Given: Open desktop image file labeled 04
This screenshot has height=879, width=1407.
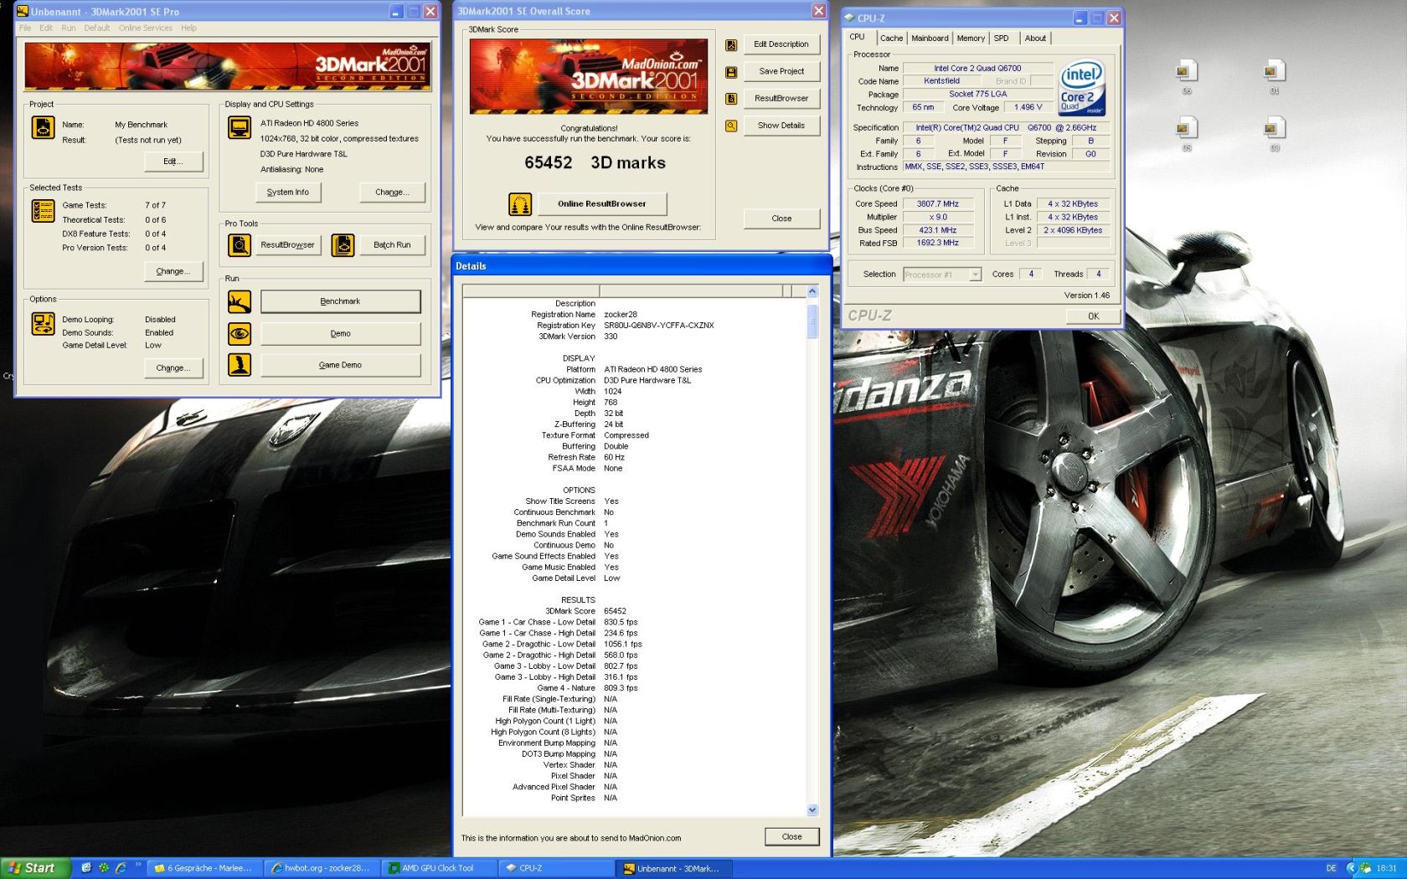Looking at the screenshot, I should [x=1275, y=76].
